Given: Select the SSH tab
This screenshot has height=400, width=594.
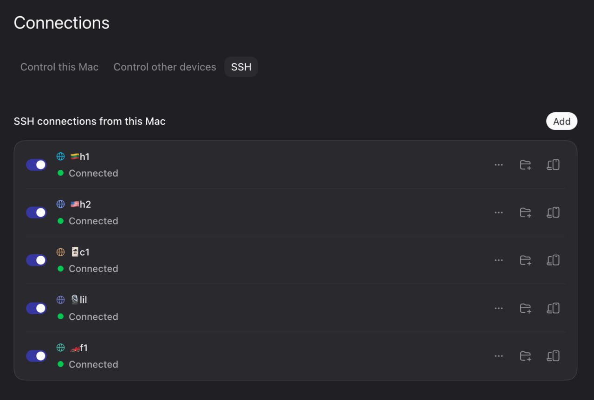Looking at the screenshot, I should pos(241,67).
